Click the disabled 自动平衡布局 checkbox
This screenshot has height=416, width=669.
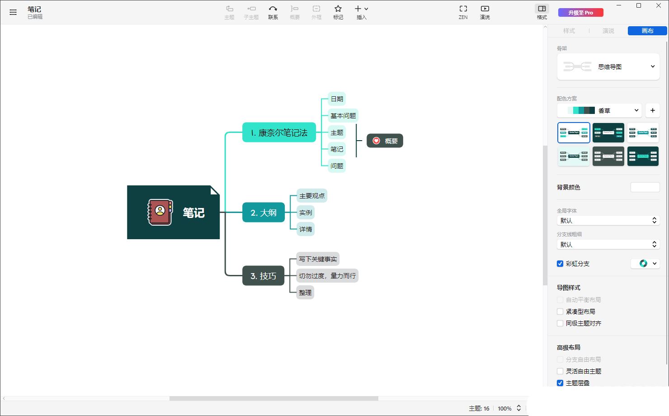tap(560, 300)
